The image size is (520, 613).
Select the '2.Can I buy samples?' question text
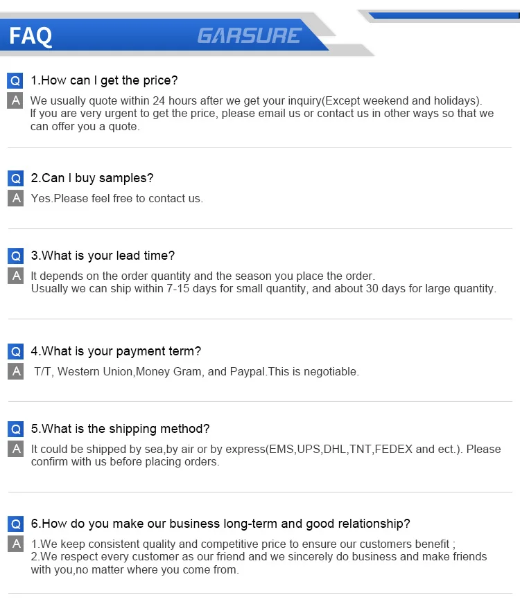(92, 178)
